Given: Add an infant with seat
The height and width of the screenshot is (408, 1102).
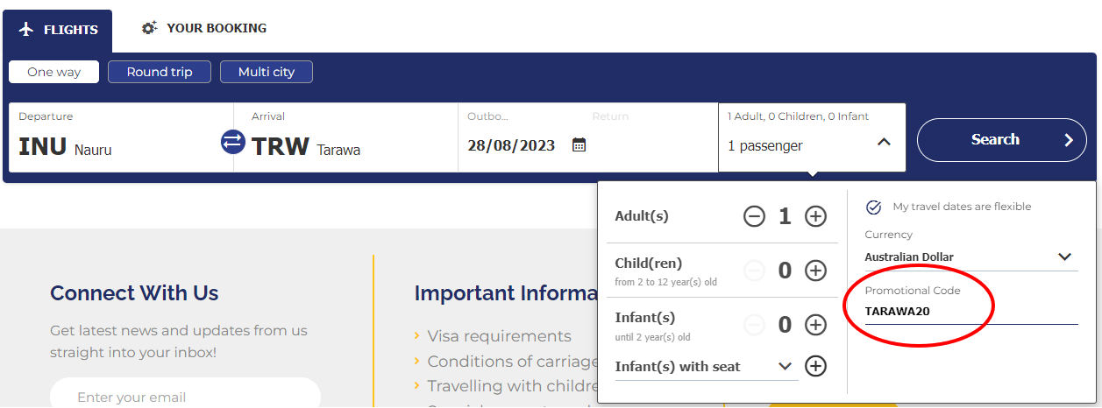Looking at the screenshot, I should pyautogui.click(x=816, y=366).
